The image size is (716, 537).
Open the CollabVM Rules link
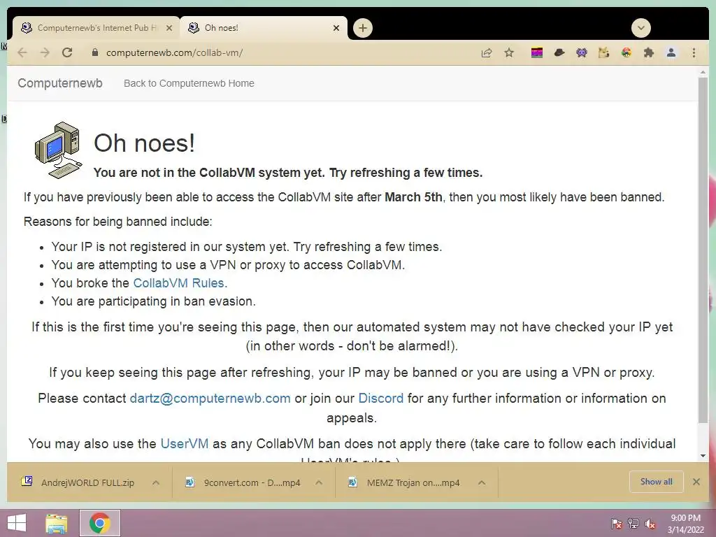pos(178,283)
